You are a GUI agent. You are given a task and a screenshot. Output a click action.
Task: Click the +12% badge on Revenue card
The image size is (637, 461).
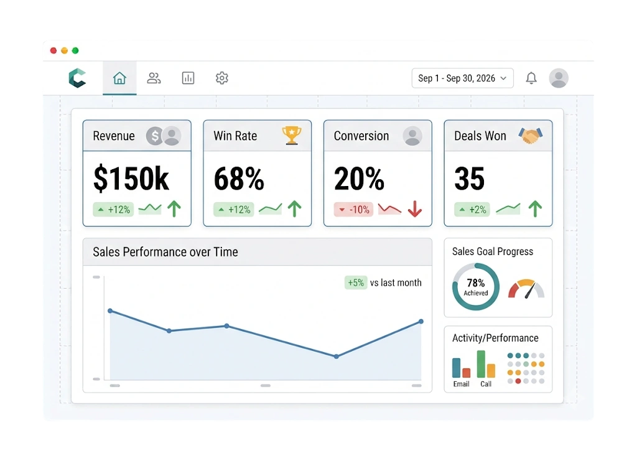click(x=113, y=210)
